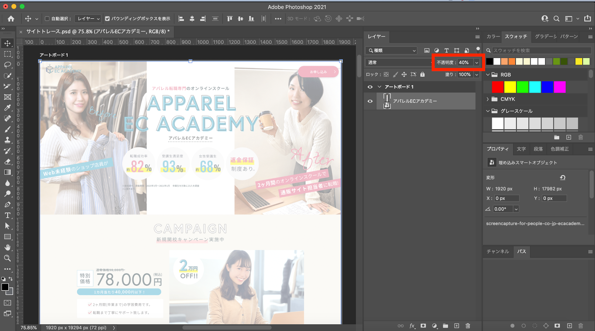This screenshot has width=595, height=331.
Task: Toggle lock transparent pixels icon
Action: tap(386, 74)
